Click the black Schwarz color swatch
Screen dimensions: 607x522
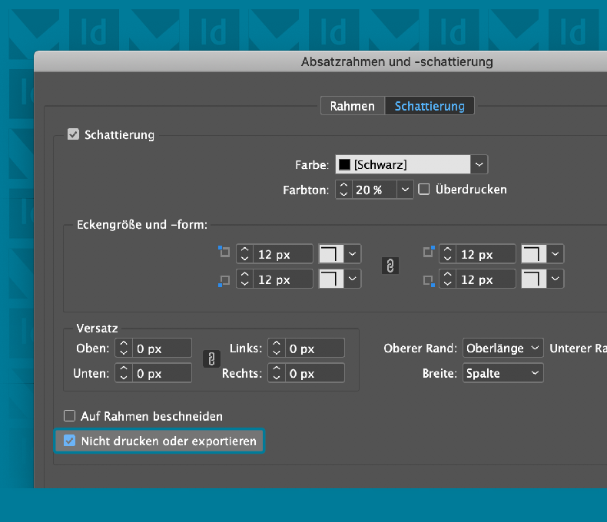pyautogui.click(x=345, y=164)
